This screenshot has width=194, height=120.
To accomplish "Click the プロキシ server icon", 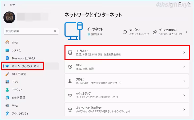I will pos(70,81).
